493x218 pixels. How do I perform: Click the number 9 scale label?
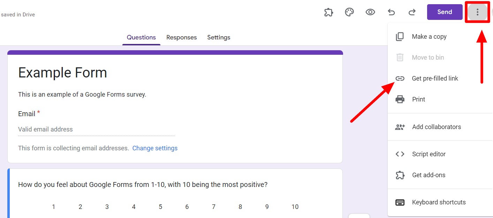point(267,207)
